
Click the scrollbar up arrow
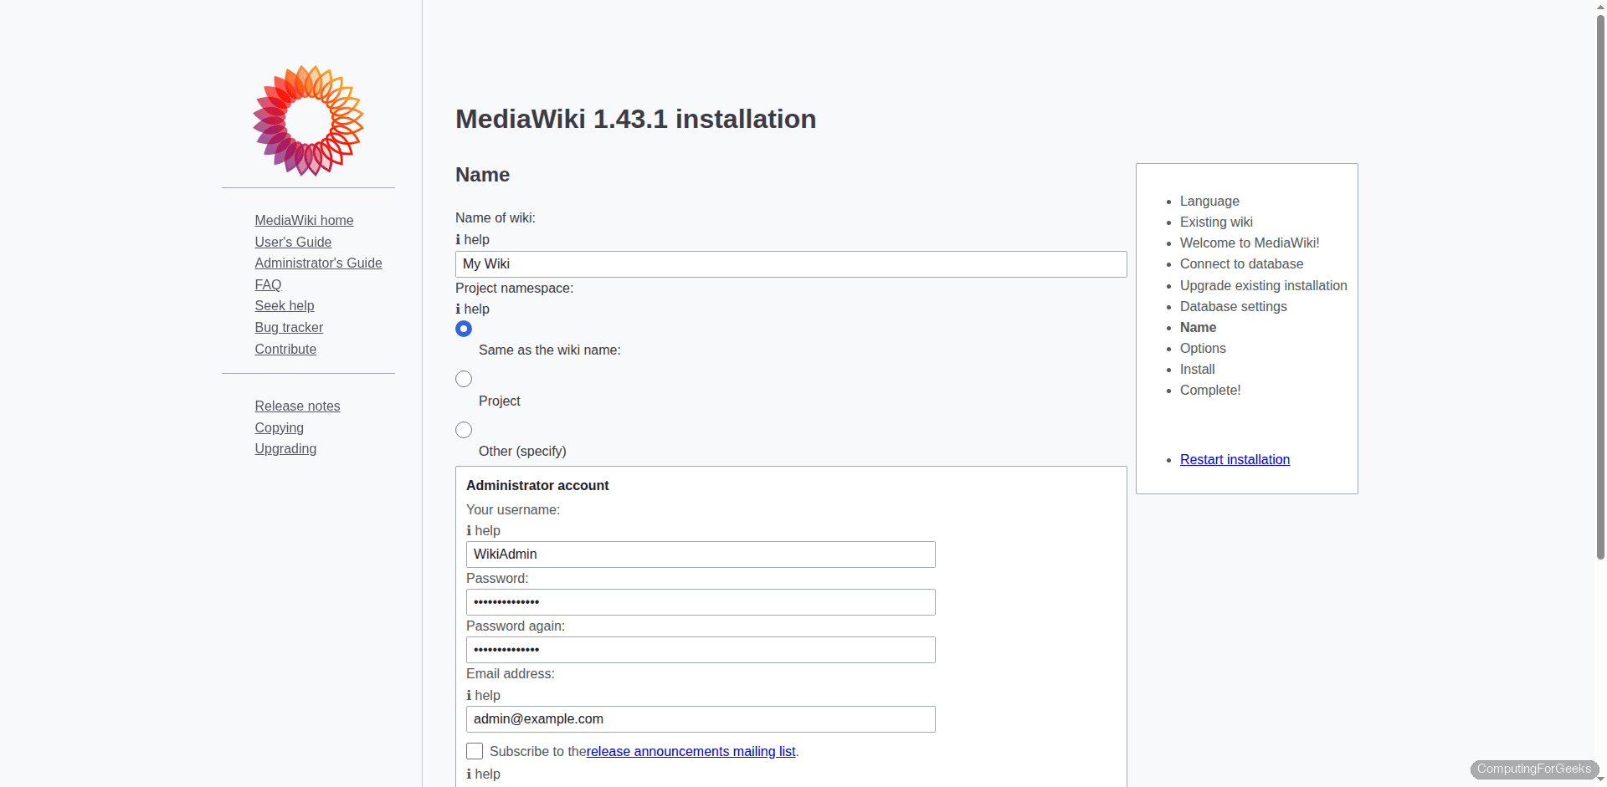point(1599,7)
